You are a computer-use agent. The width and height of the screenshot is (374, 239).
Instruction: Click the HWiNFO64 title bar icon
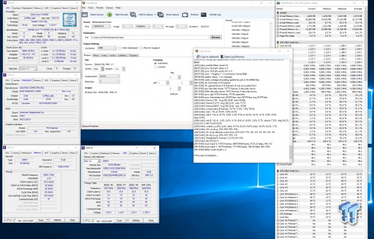pyautogui.click(x=278, y=3)
